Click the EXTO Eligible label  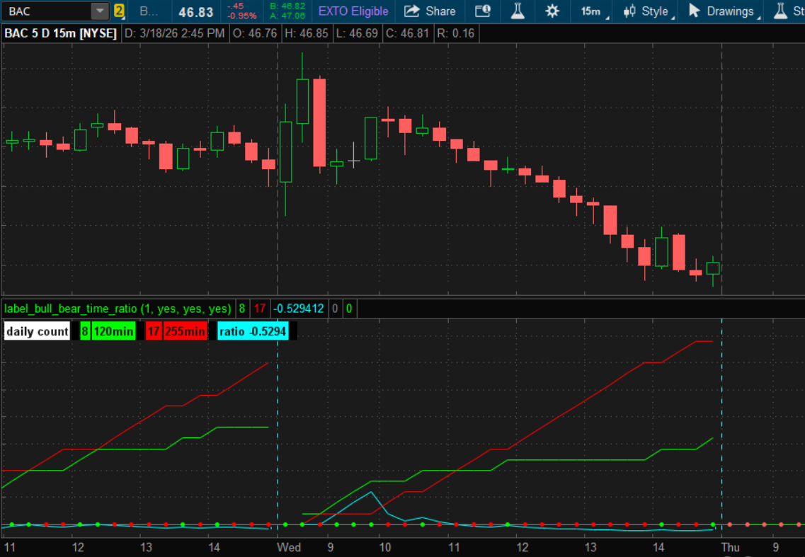(353, 11)
